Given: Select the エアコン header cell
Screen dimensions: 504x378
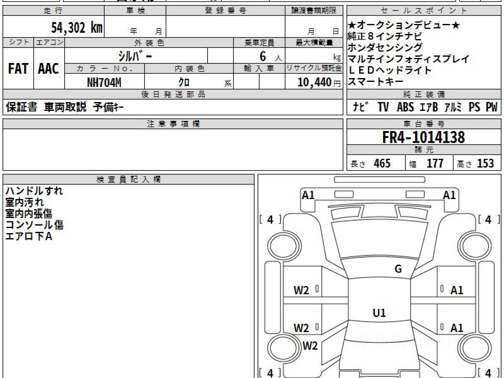Looking at the screenshot, I should click(49, 42).
